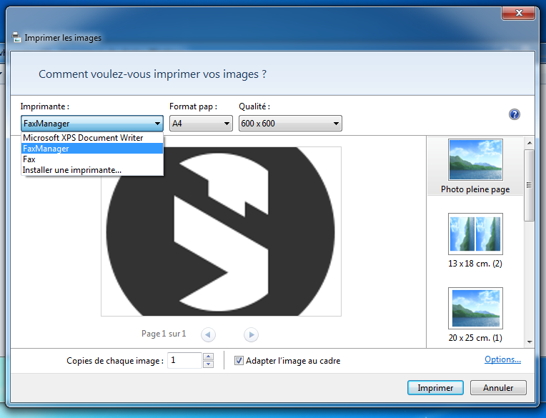The height and width of the screenshot is (418, 546).
Task: Open the Options... link
Action: click(502, 359)
